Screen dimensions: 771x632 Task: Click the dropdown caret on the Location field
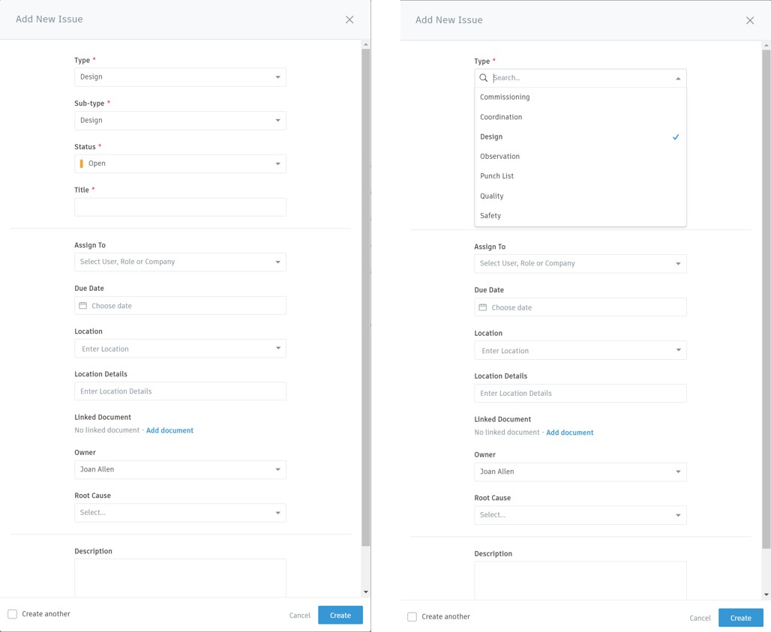[x=277, y=348]
